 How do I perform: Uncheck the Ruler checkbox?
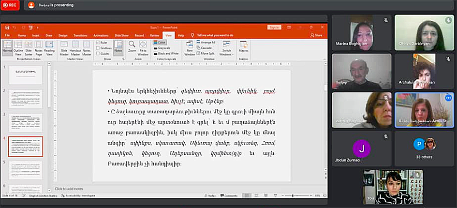[98, 43]
